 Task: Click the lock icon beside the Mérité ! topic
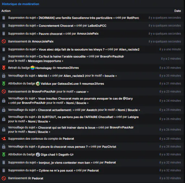point(4,76)
